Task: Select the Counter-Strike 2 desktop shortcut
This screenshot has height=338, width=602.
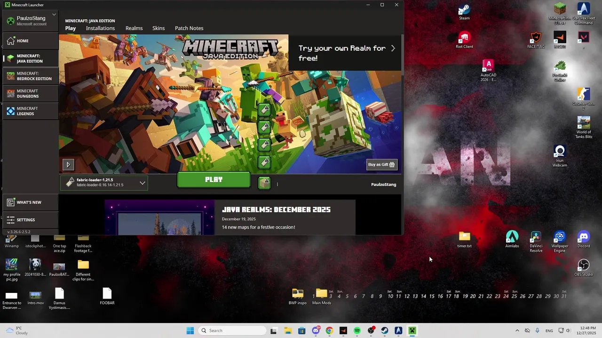Action: click(584, 99)
